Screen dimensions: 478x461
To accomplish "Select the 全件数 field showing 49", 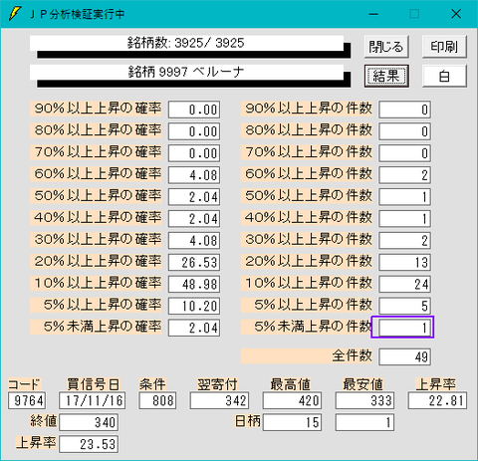I will point(405,356).
